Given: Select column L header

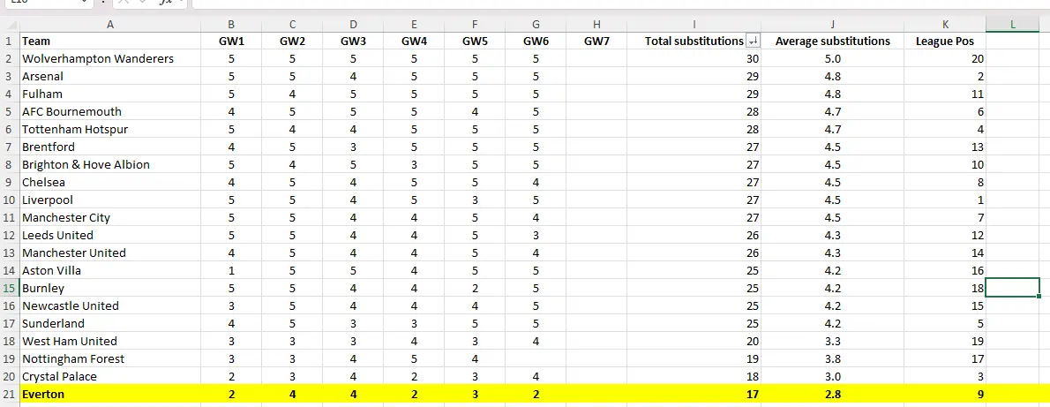Looking at the screenshot, I should pos(1013,25).
